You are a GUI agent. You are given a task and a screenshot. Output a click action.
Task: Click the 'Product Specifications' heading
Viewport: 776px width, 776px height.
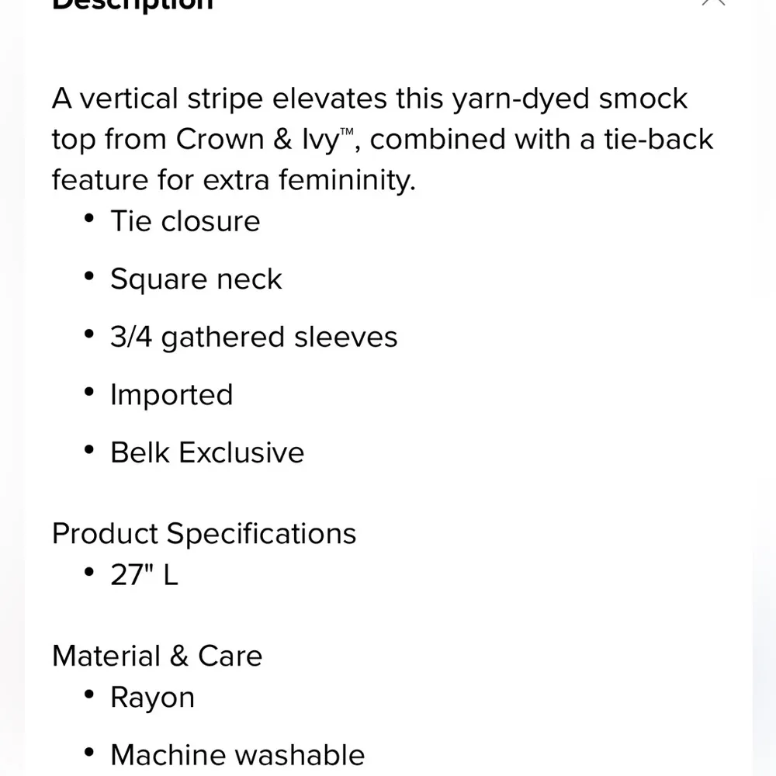pyautogui.click(x=204, y=533)
